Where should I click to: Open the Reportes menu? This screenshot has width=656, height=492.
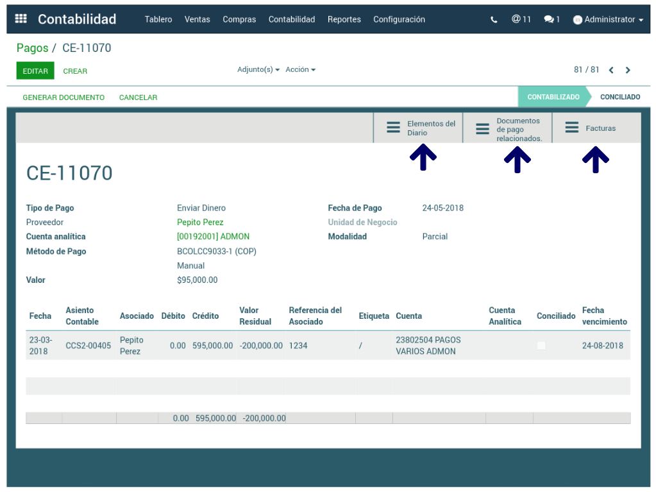(344, 19)
